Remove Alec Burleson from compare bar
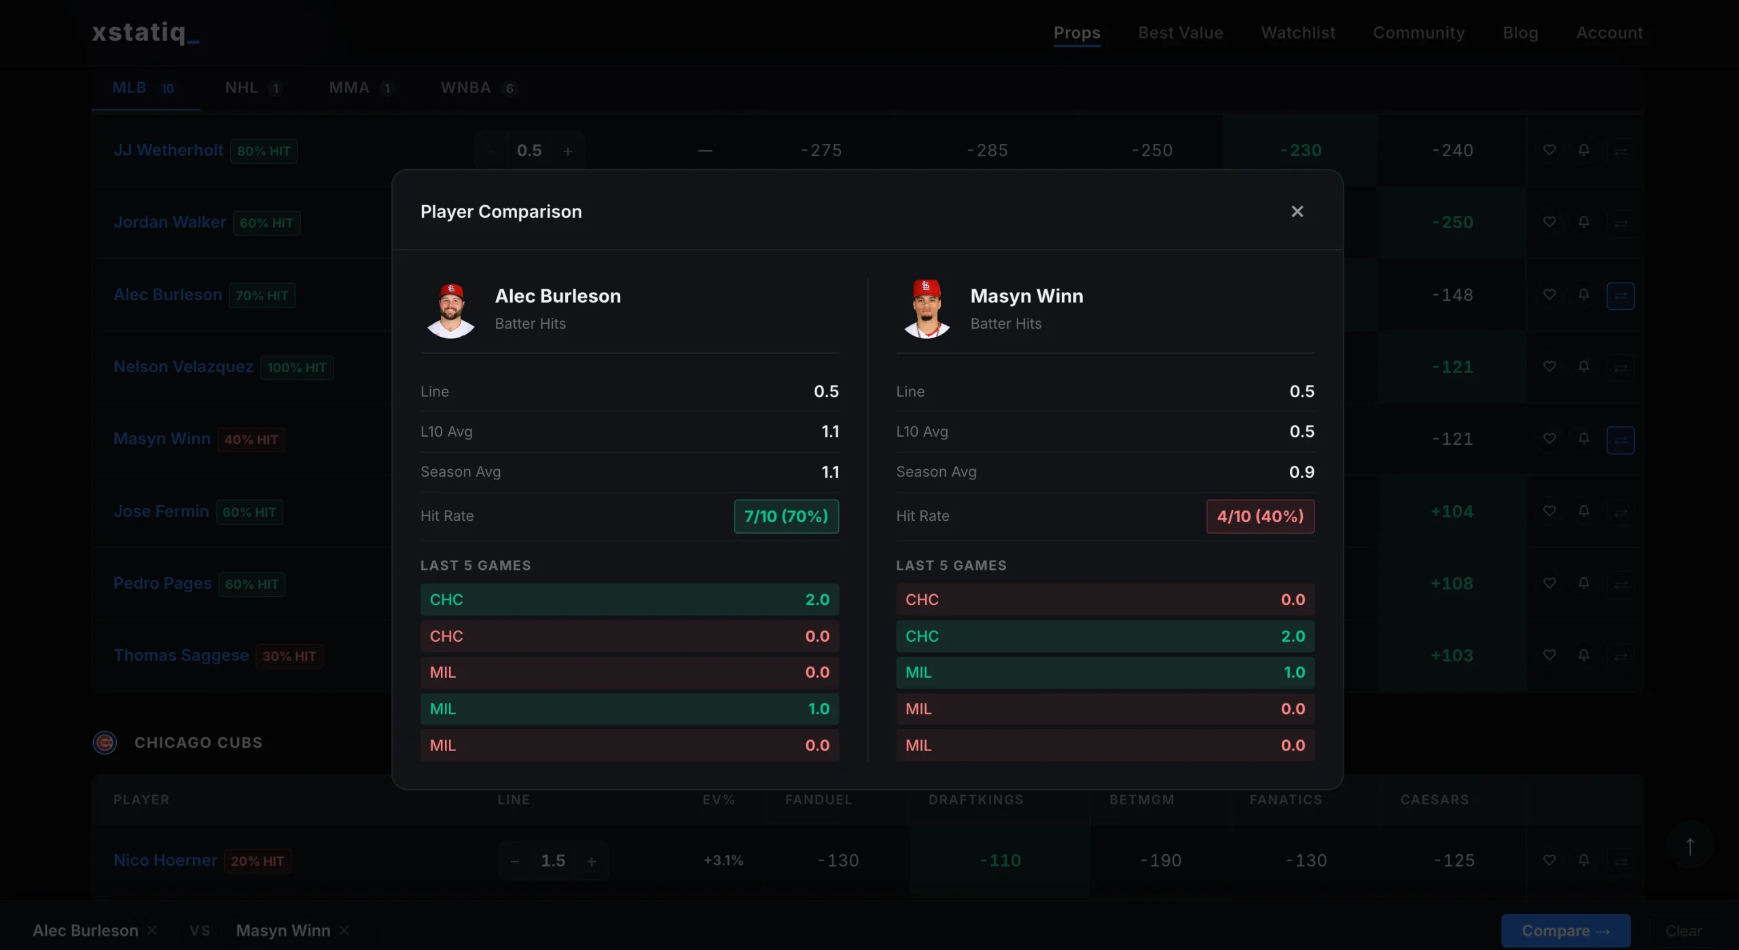Image resolution: width=1739 pixels, height=950 pixels. point(152,930)
